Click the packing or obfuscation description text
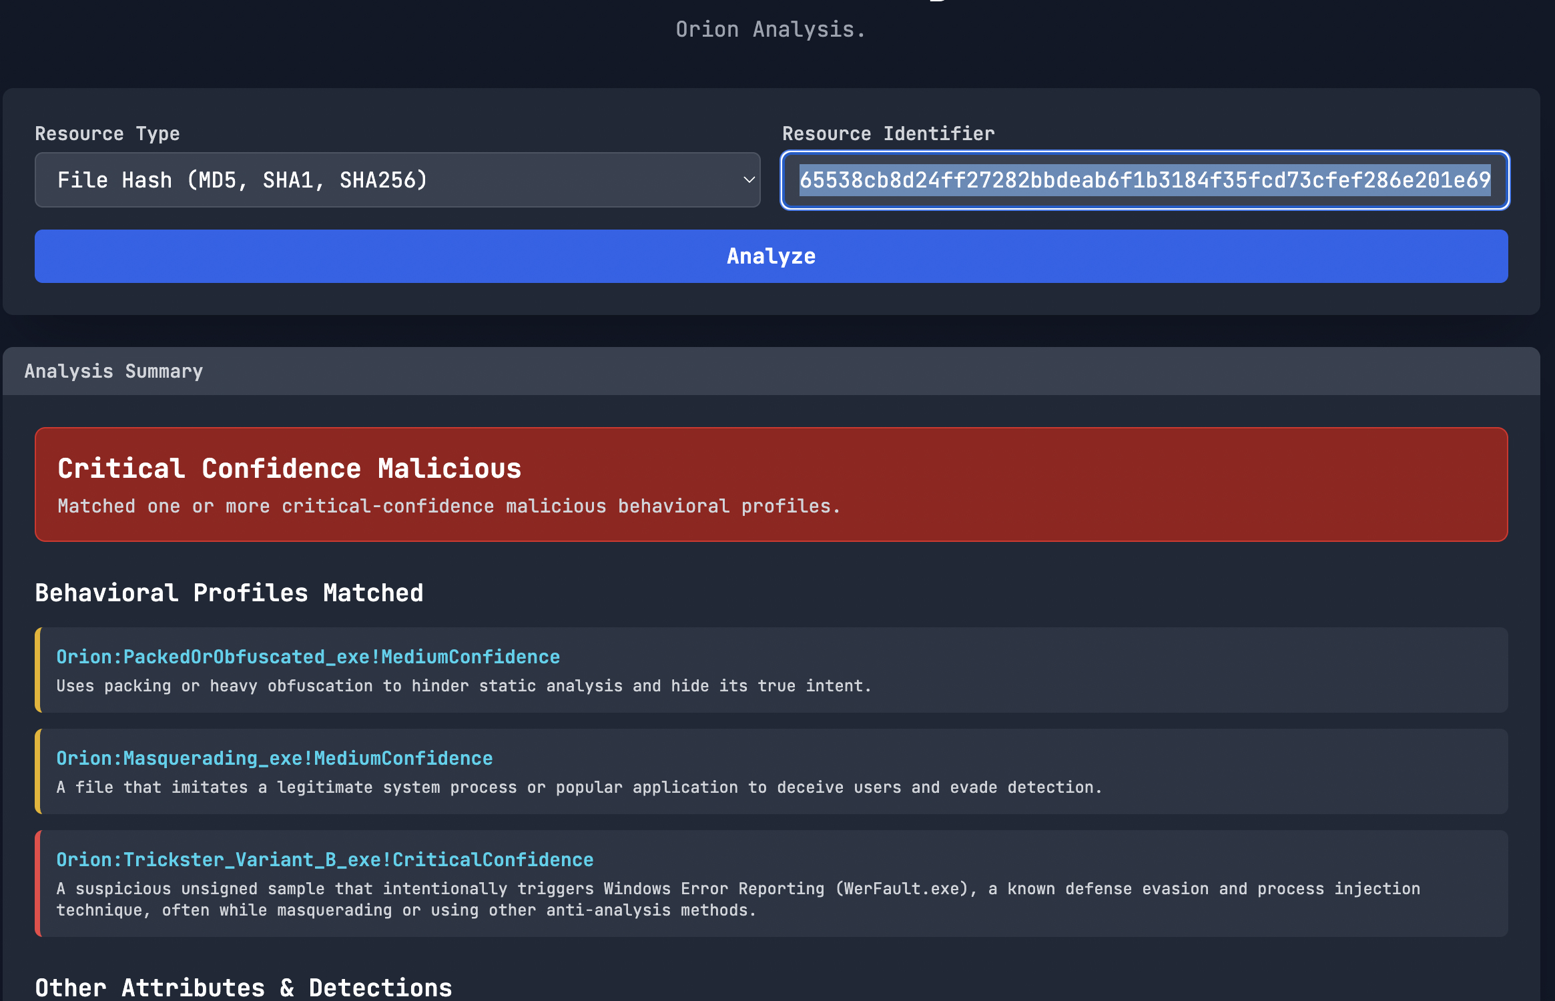 pyautogui.click(x=464, y=686)
